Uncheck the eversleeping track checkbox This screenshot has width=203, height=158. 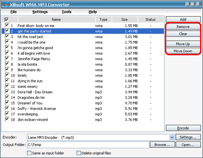pyautogui.click(x=7, y=114)
